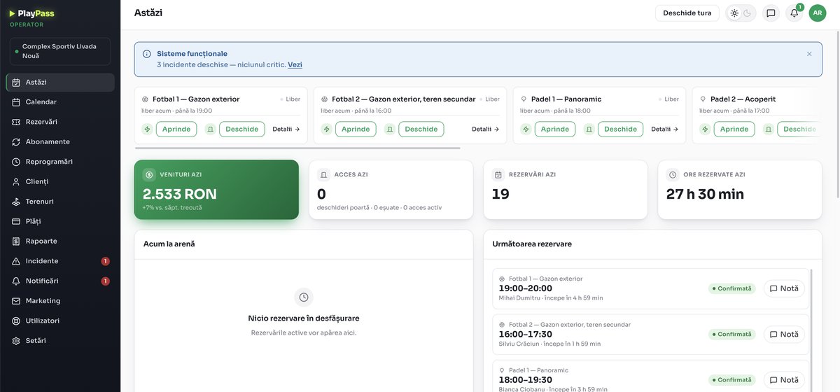This screenshot has height=392, width=840.
Task: Open the Rezervări azi stats card
Action: point(566,190)
